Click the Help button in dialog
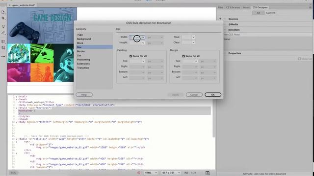 (x=84, y=94)
